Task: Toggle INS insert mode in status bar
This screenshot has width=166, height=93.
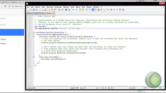Action: (x=160, y=88)
